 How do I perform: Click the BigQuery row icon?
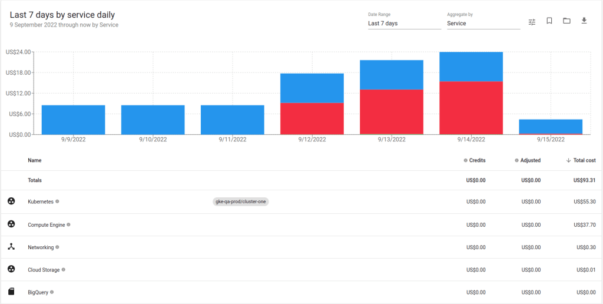12,292
